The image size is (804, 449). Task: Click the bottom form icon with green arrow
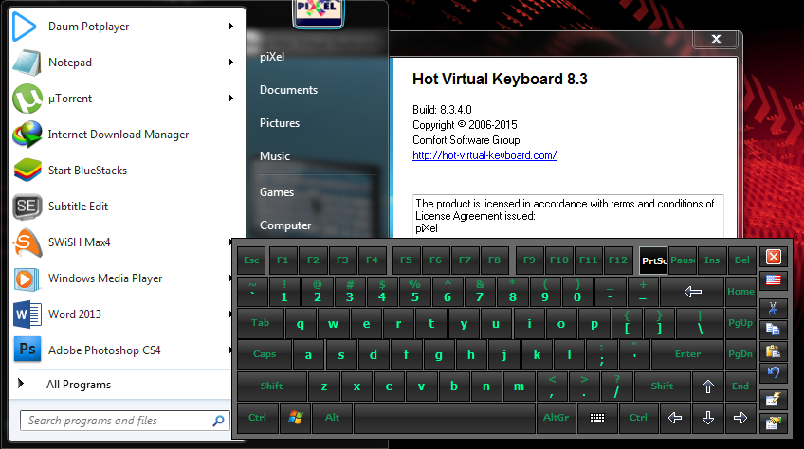[774, 422]
